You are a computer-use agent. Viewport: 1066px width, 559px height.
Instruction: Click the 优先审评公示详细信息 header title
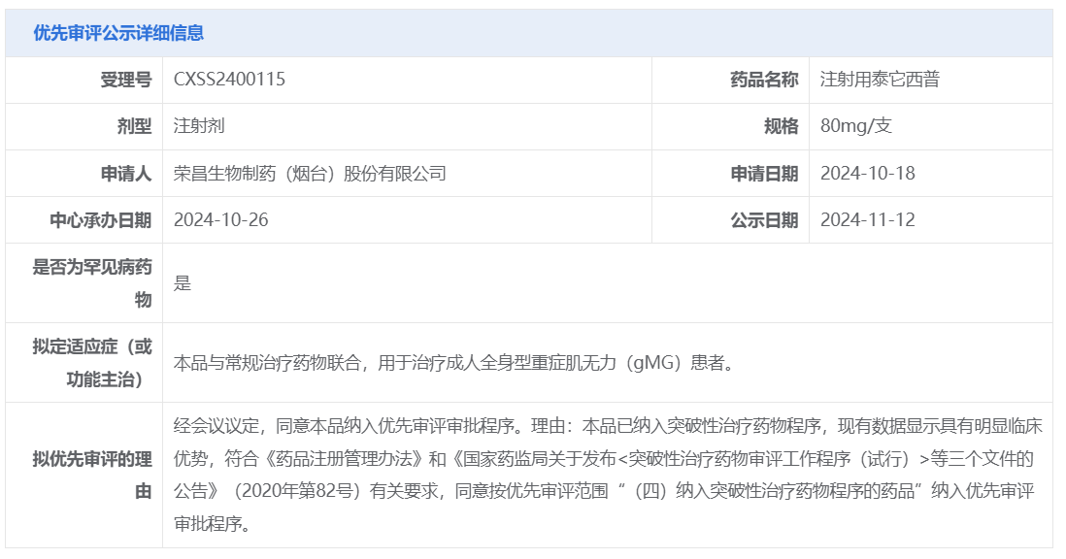118,33
